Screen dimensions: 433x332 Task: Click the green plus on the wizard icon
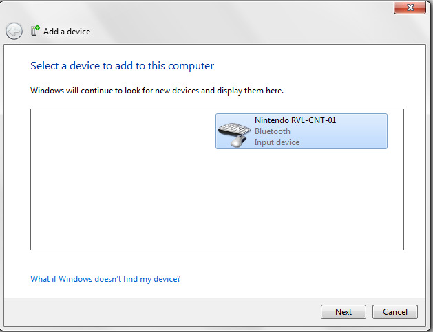(x=37, y=28)
